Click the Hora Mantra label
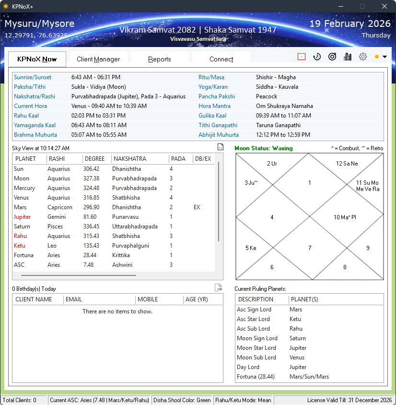Image resolution: width=396 pixels, height=405 pixels. click(x=214, y=106)
